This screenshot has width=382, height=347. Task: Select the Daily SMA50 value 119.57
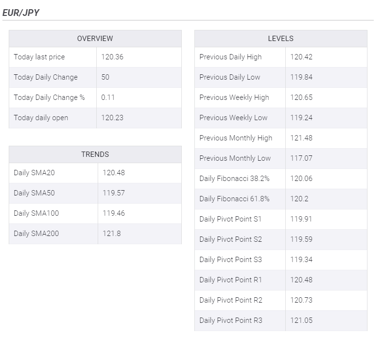click(114, 193)
